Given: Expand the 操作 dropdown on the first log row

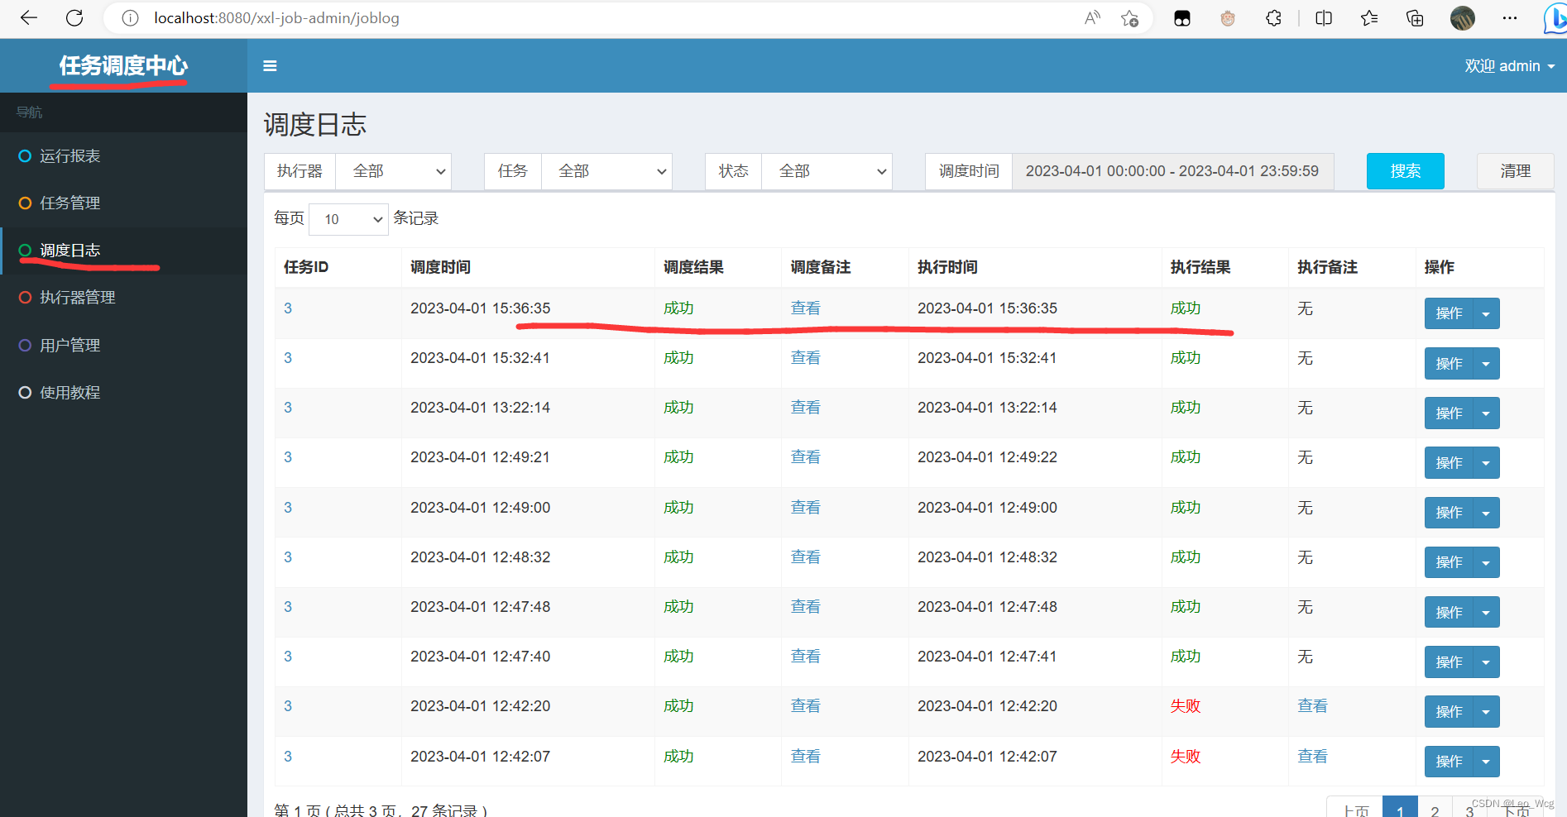Looking at the screenshot, I should 1486,313.
